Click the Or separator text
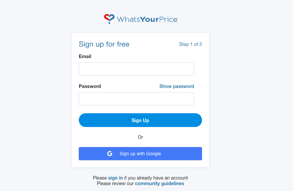This screenshot has width=293, height=191. point(140,137)
